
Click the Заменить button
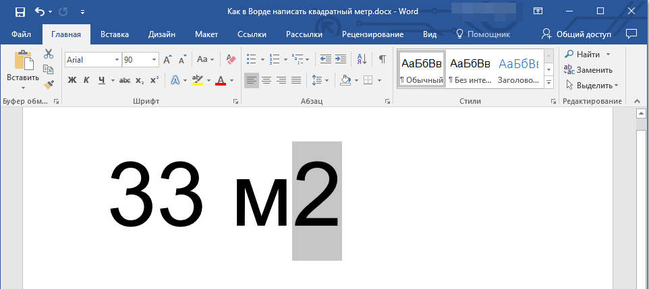tap(589, 69)
